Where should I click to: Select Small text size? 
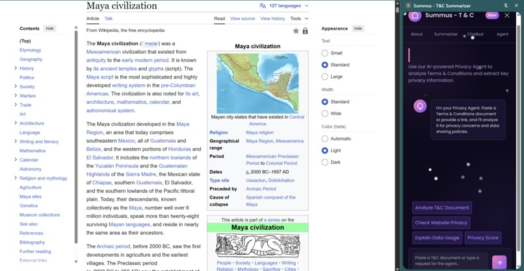pyautogui.click(x=324, y=53)
